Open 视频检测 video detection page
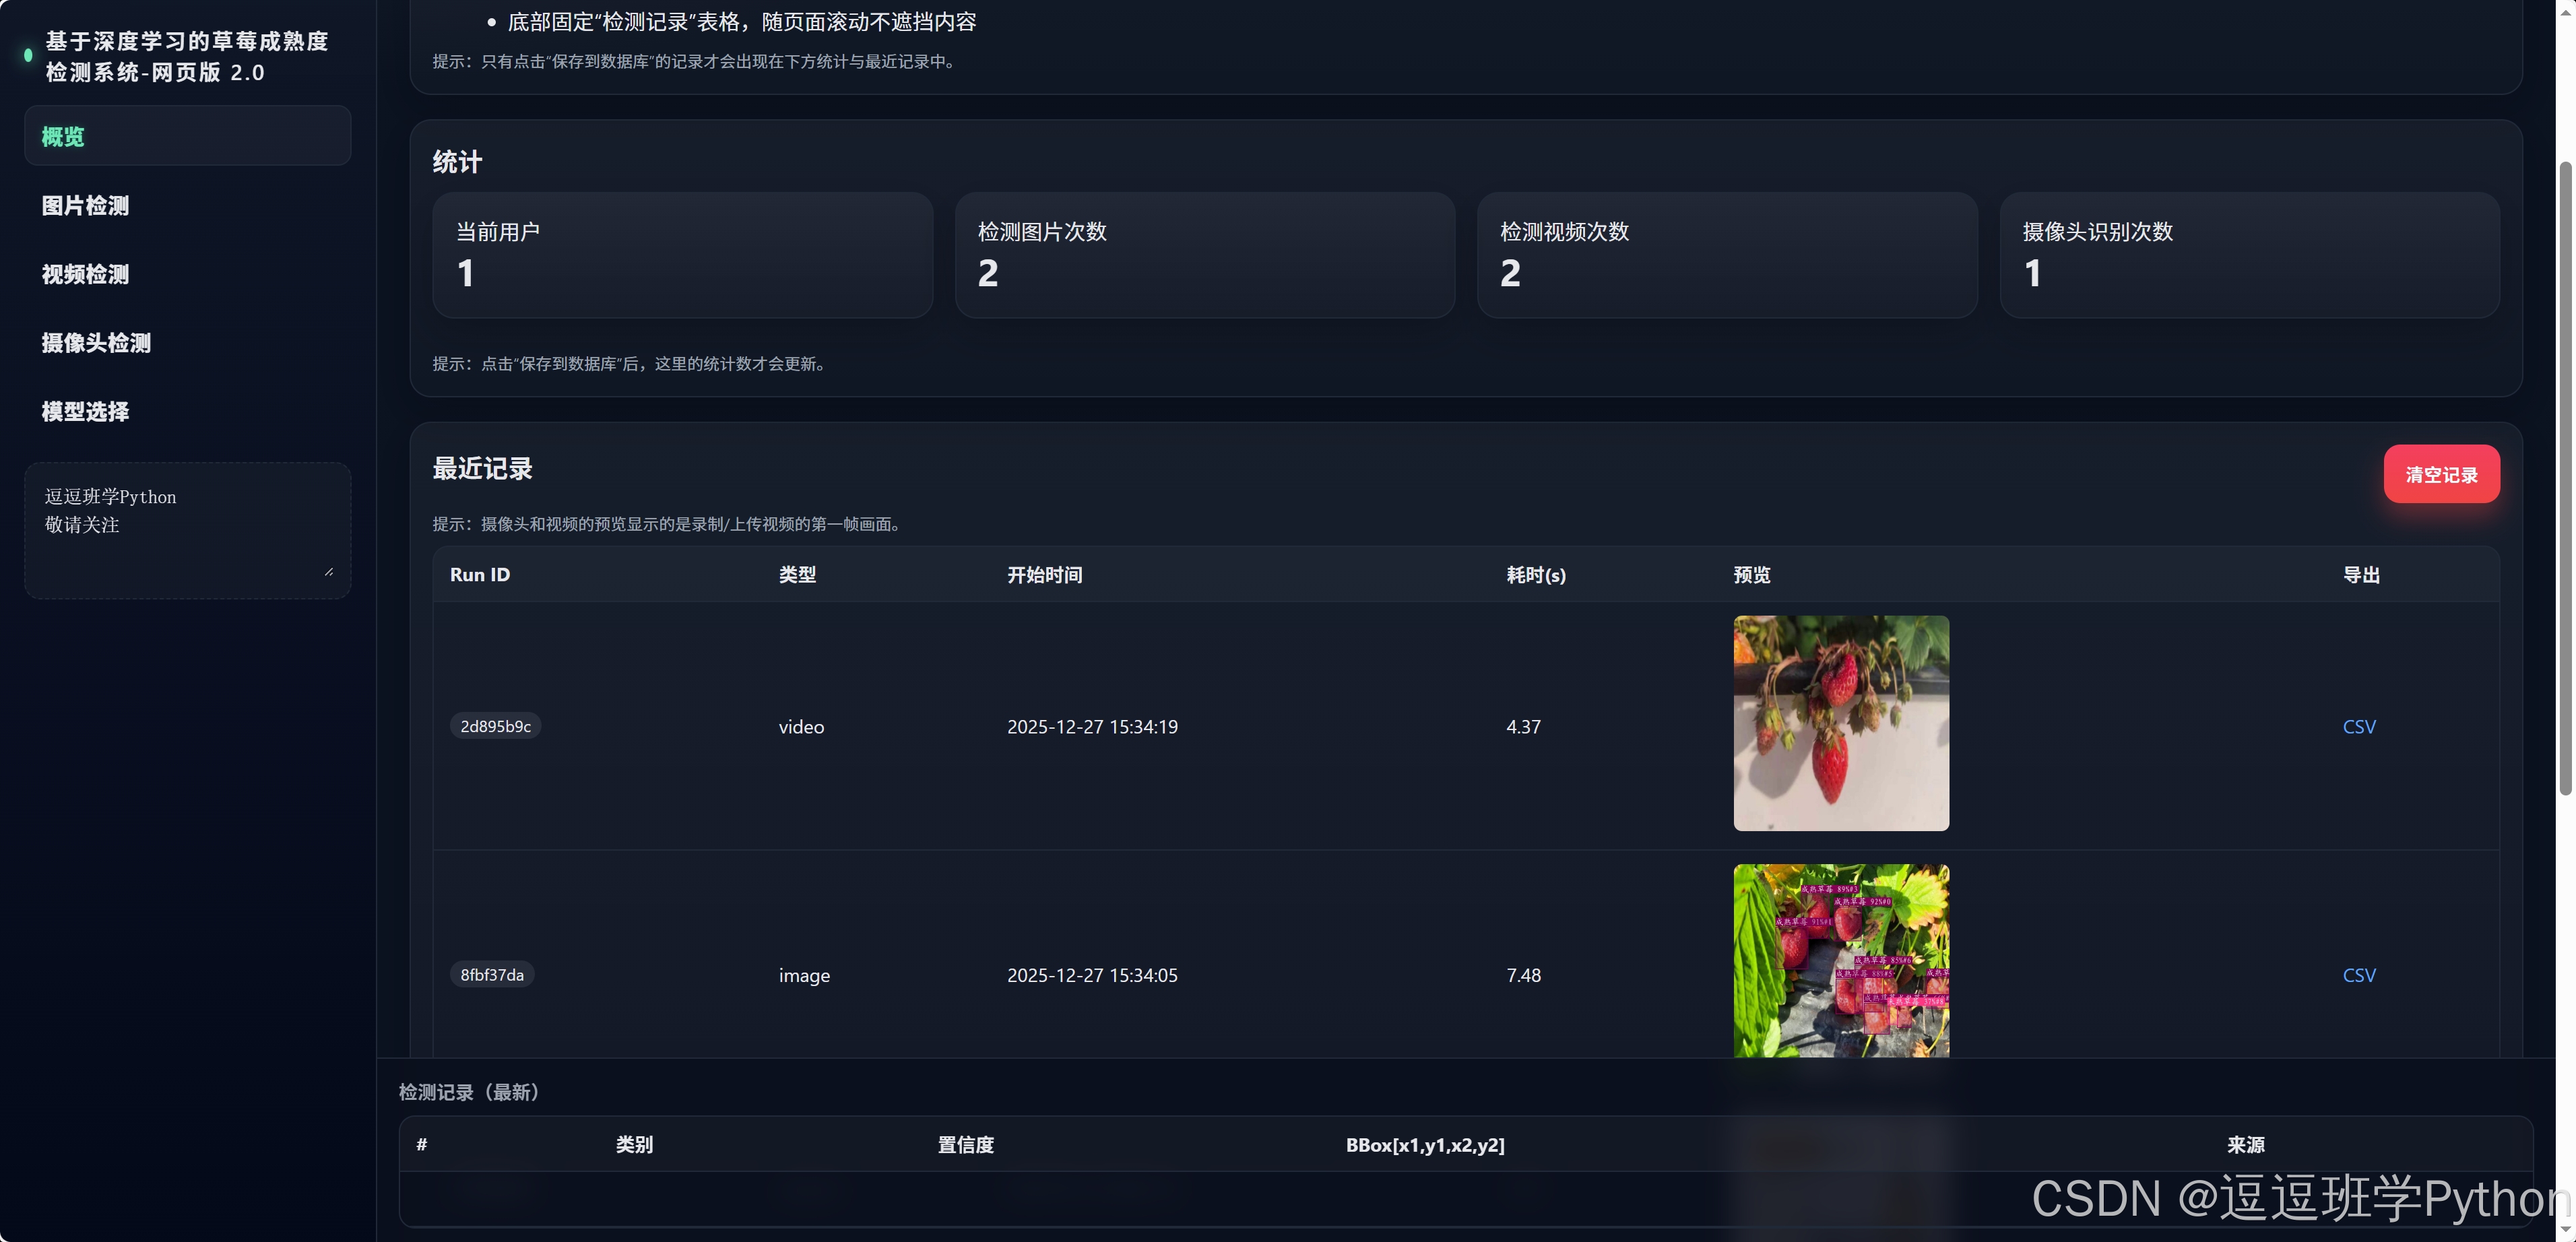This screenshot has width=2576, height=1242. pyautogui.click(x=85, y=274)
